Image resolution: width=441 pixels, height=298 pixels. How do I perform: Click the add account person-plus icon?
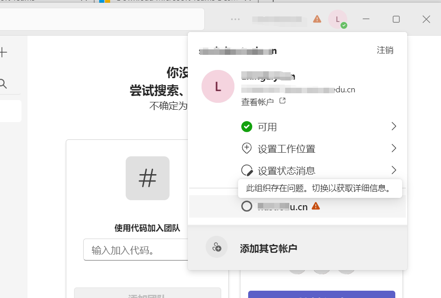coord(217,247)
